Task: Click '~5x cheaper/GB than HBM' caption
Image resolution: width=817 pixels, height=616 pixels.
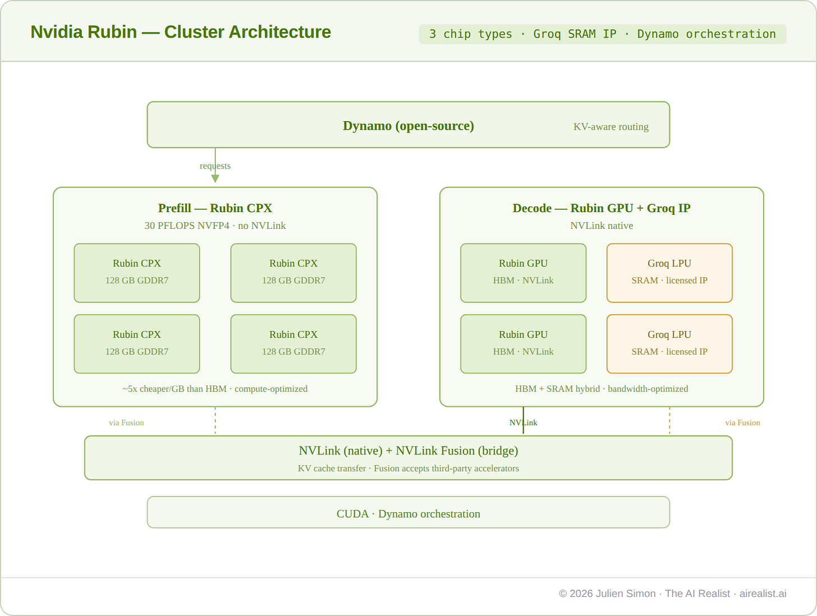Action: click(175, 389)
